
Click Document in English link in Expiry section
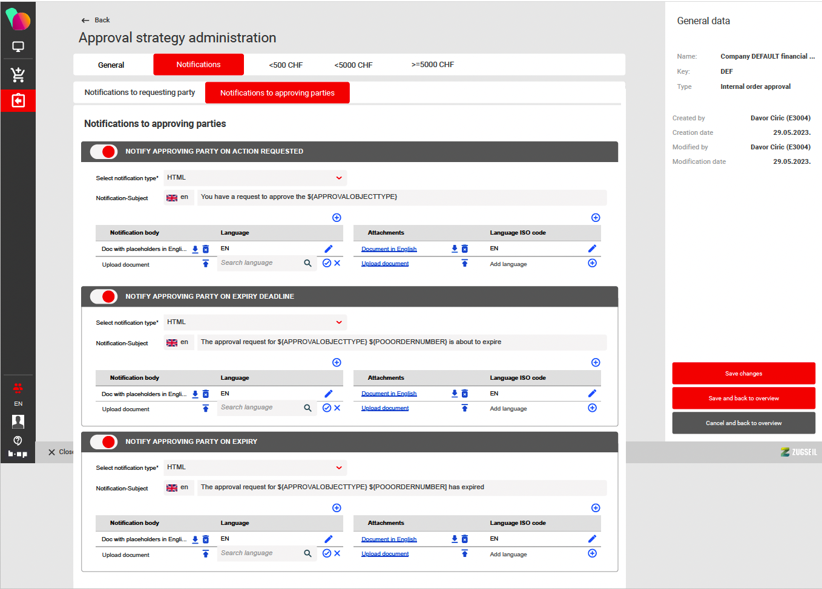389,539
